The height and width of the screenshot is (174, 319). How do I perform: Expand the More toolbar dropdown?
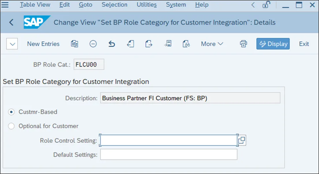tap(212, 44)
